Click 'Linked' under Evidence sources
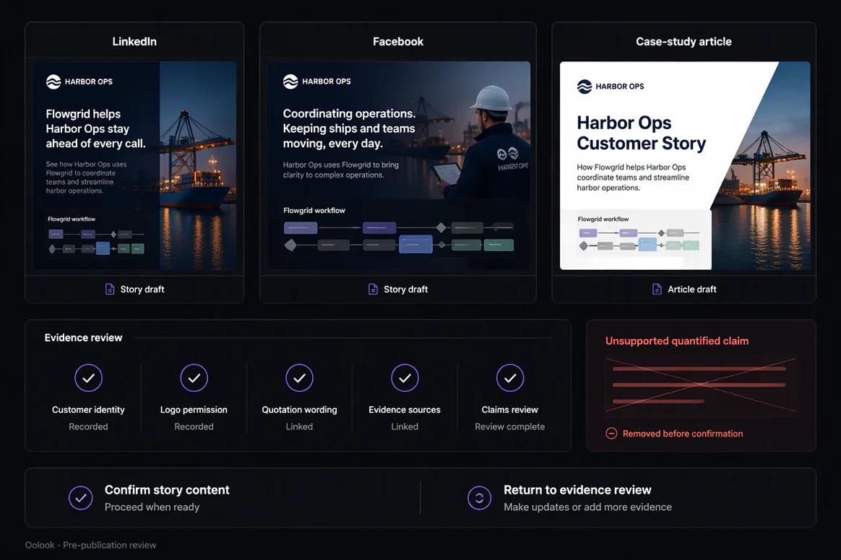The height and width of the screenshot is (560, 841). point(405,426)
